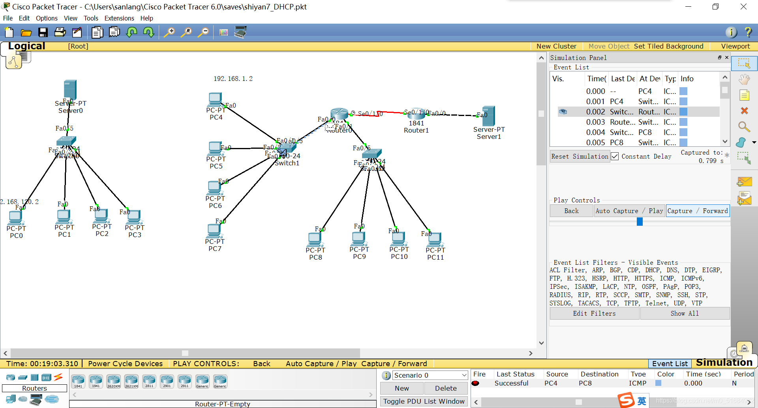This screenshot has height=408, width=758.
Task: Click the Show All button
Action: [685, 313]
